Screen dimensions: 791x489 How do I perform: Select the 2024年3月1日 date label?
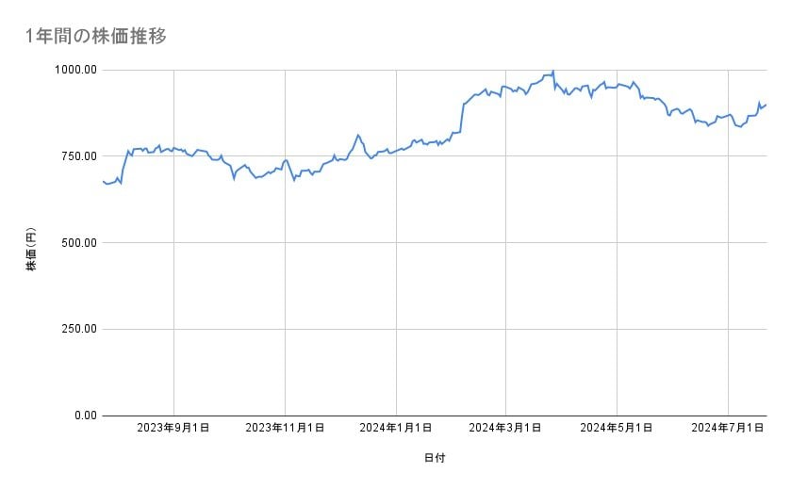(x=506, y=429)
